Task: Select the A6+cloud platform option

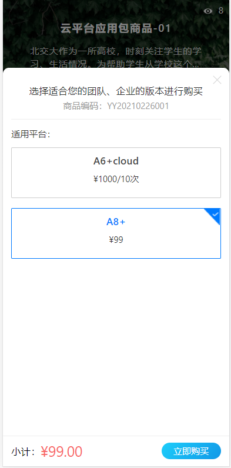Action: coord(116,173)
